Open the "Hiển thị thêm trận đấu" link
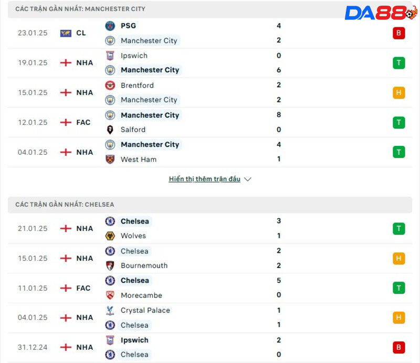The image size is (420, 363). tap(204, 179)
